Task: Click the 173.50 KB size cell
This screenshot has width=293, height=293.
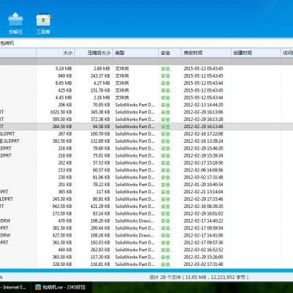Action: tap(62, 214)
